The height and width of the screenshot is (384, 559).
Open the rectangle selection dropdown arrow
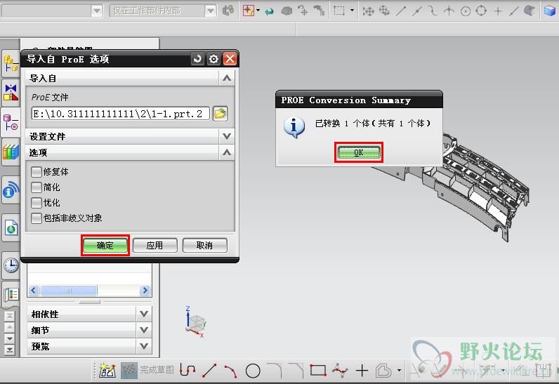[x=353, y=11]
